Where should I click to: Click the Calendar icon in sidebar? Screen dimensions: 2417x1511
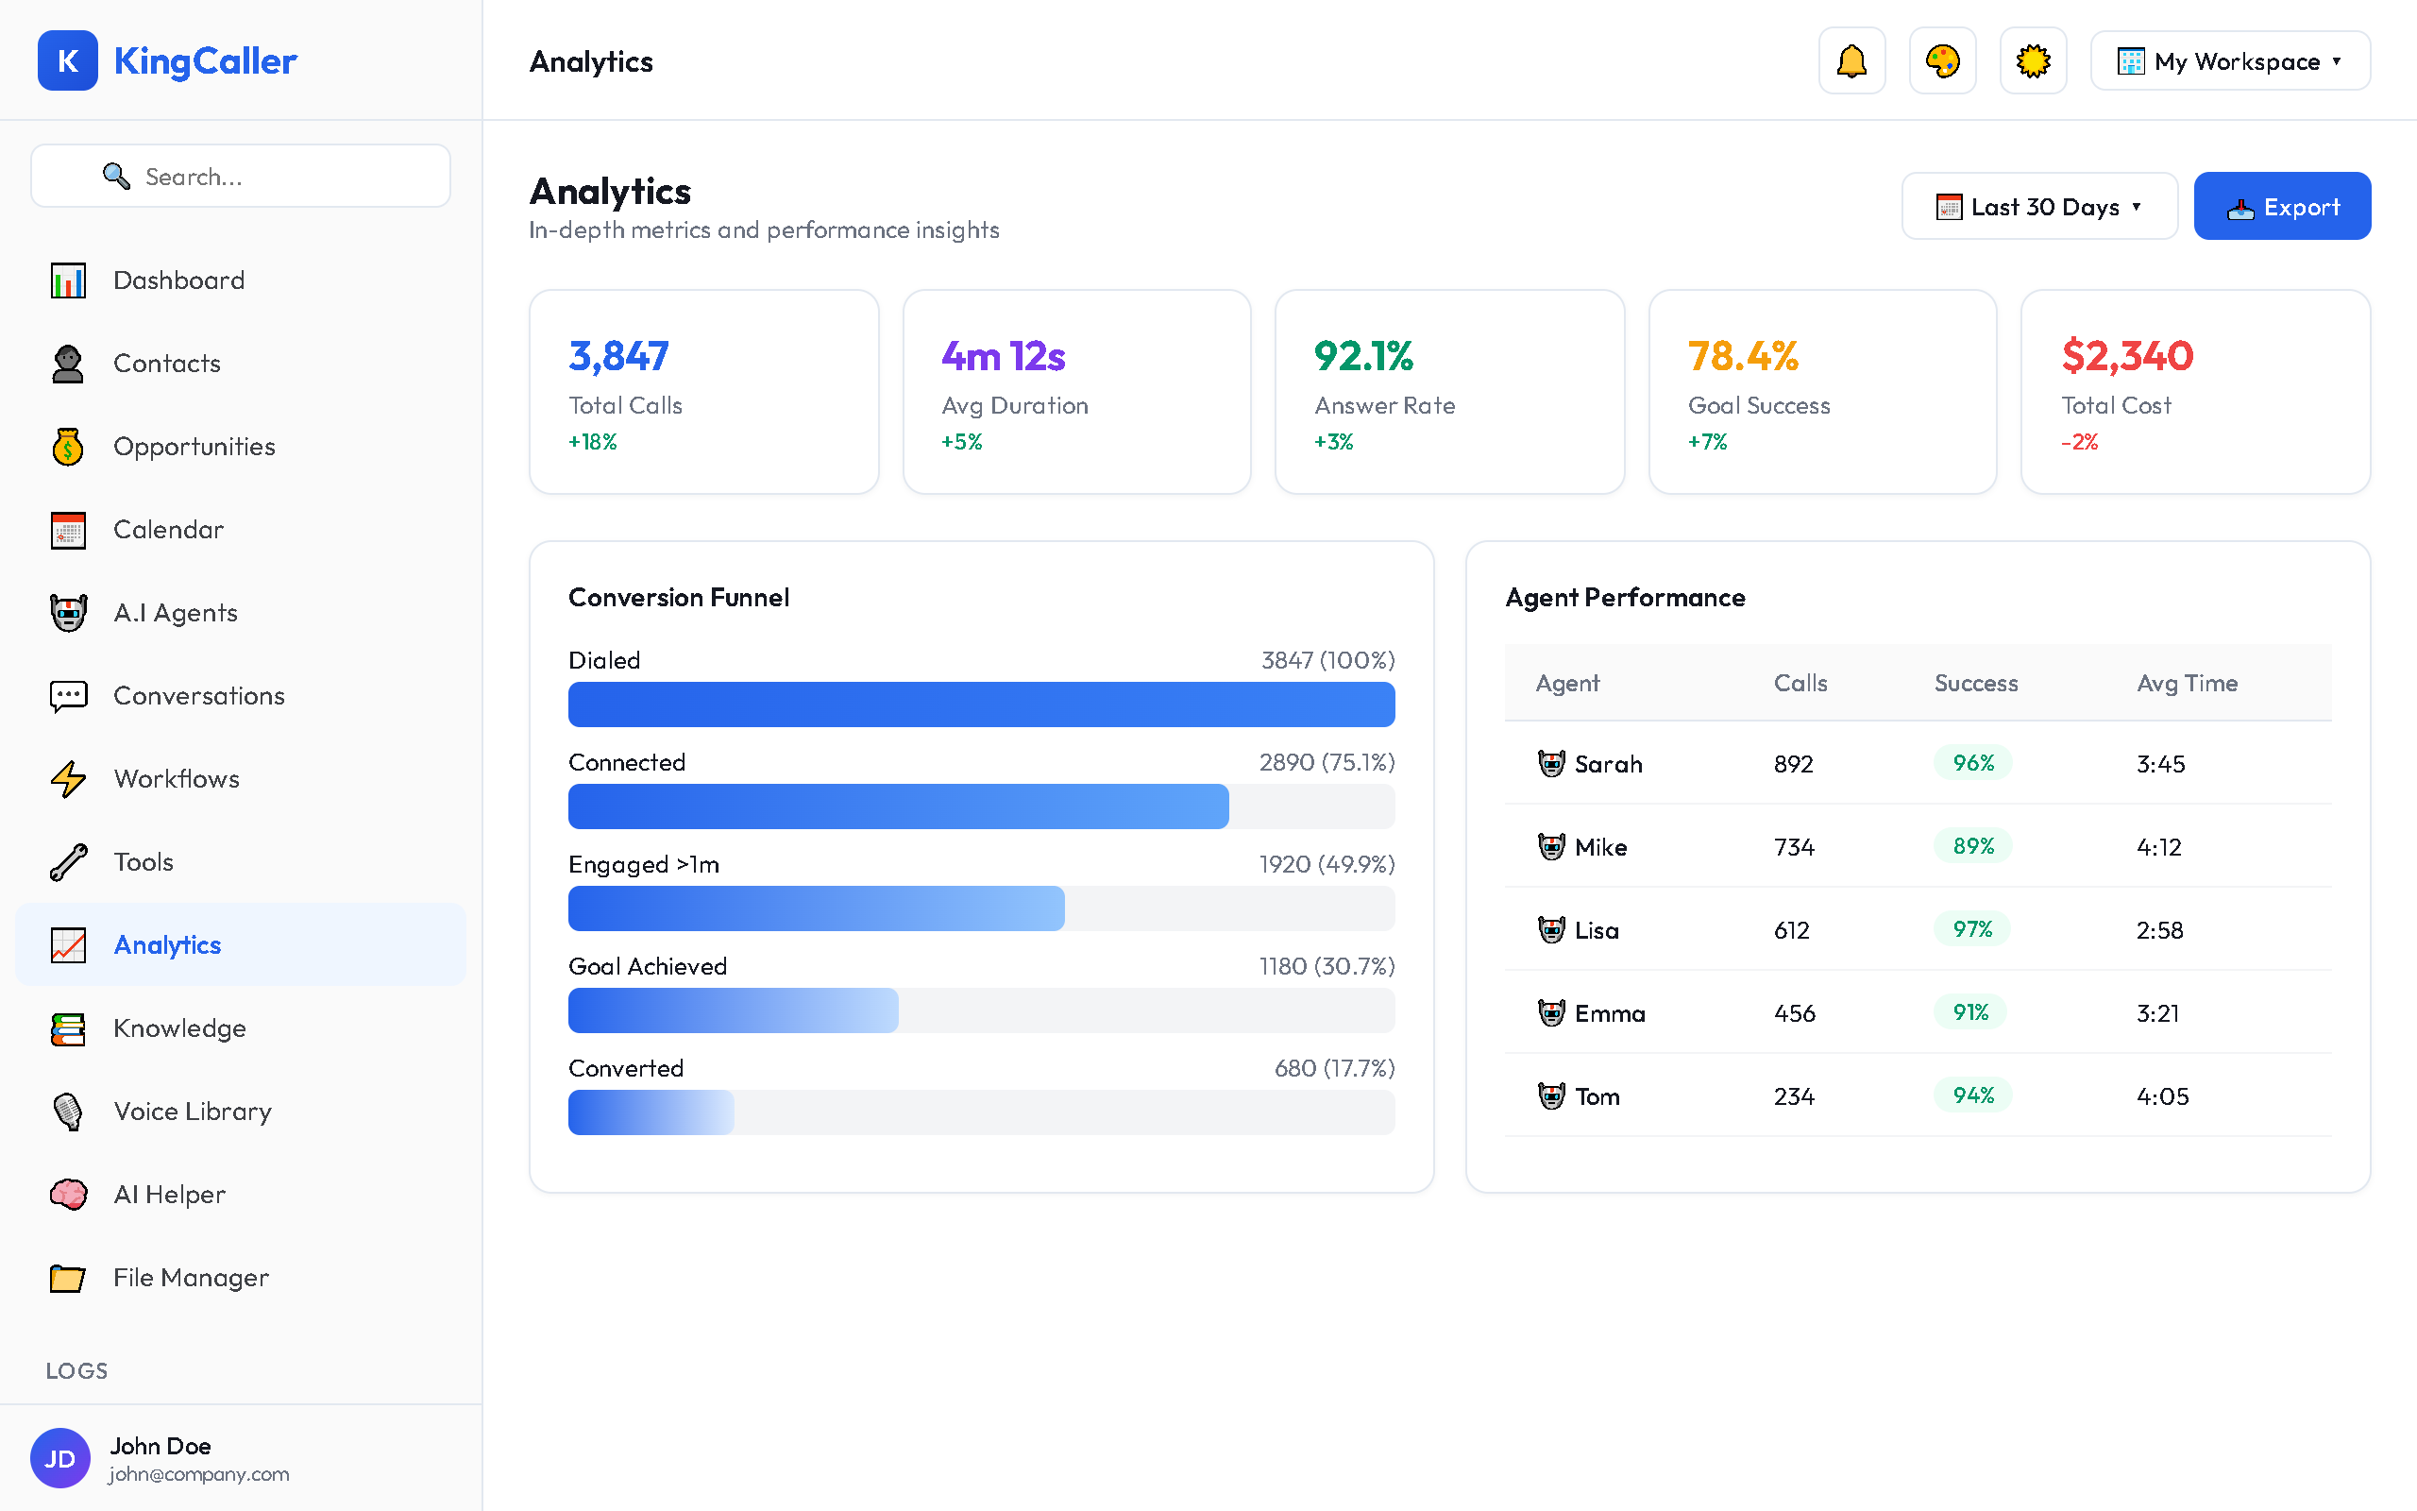pos(67,530)
